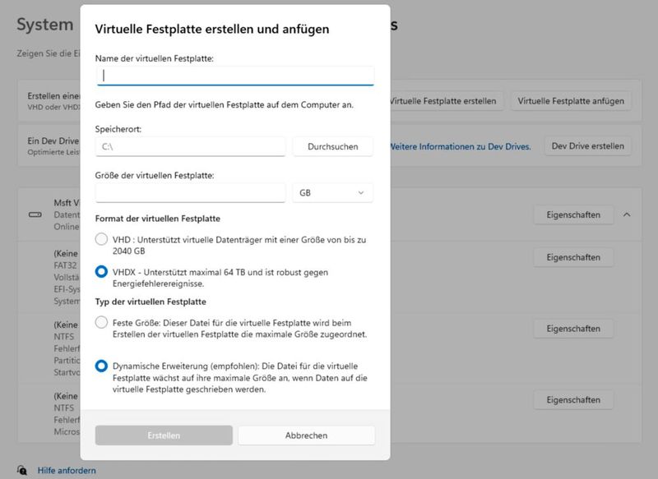Screen dimensions: 658x479
Task: Click the help icon beside Hilfe anfordern
Action: (21, 471)
